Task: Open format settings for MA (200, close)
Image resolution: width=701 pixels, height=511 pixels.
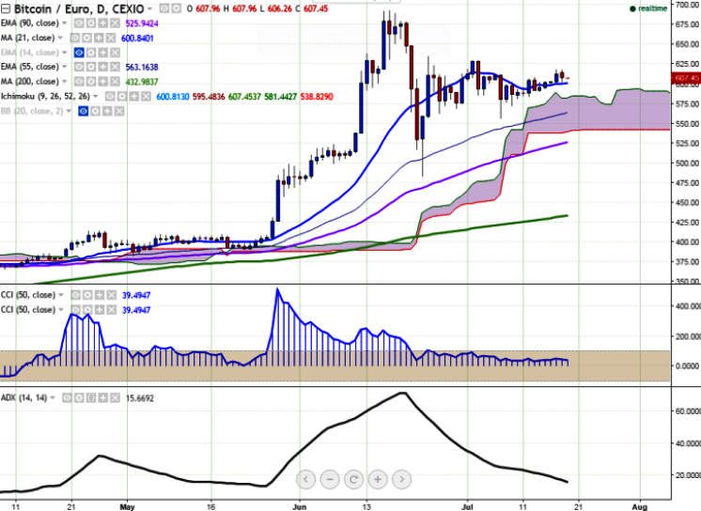Action: click(91, 82)
